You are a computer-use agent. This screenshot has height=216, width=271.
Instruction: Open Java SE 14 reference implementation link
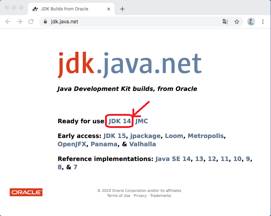click(173, 159)
